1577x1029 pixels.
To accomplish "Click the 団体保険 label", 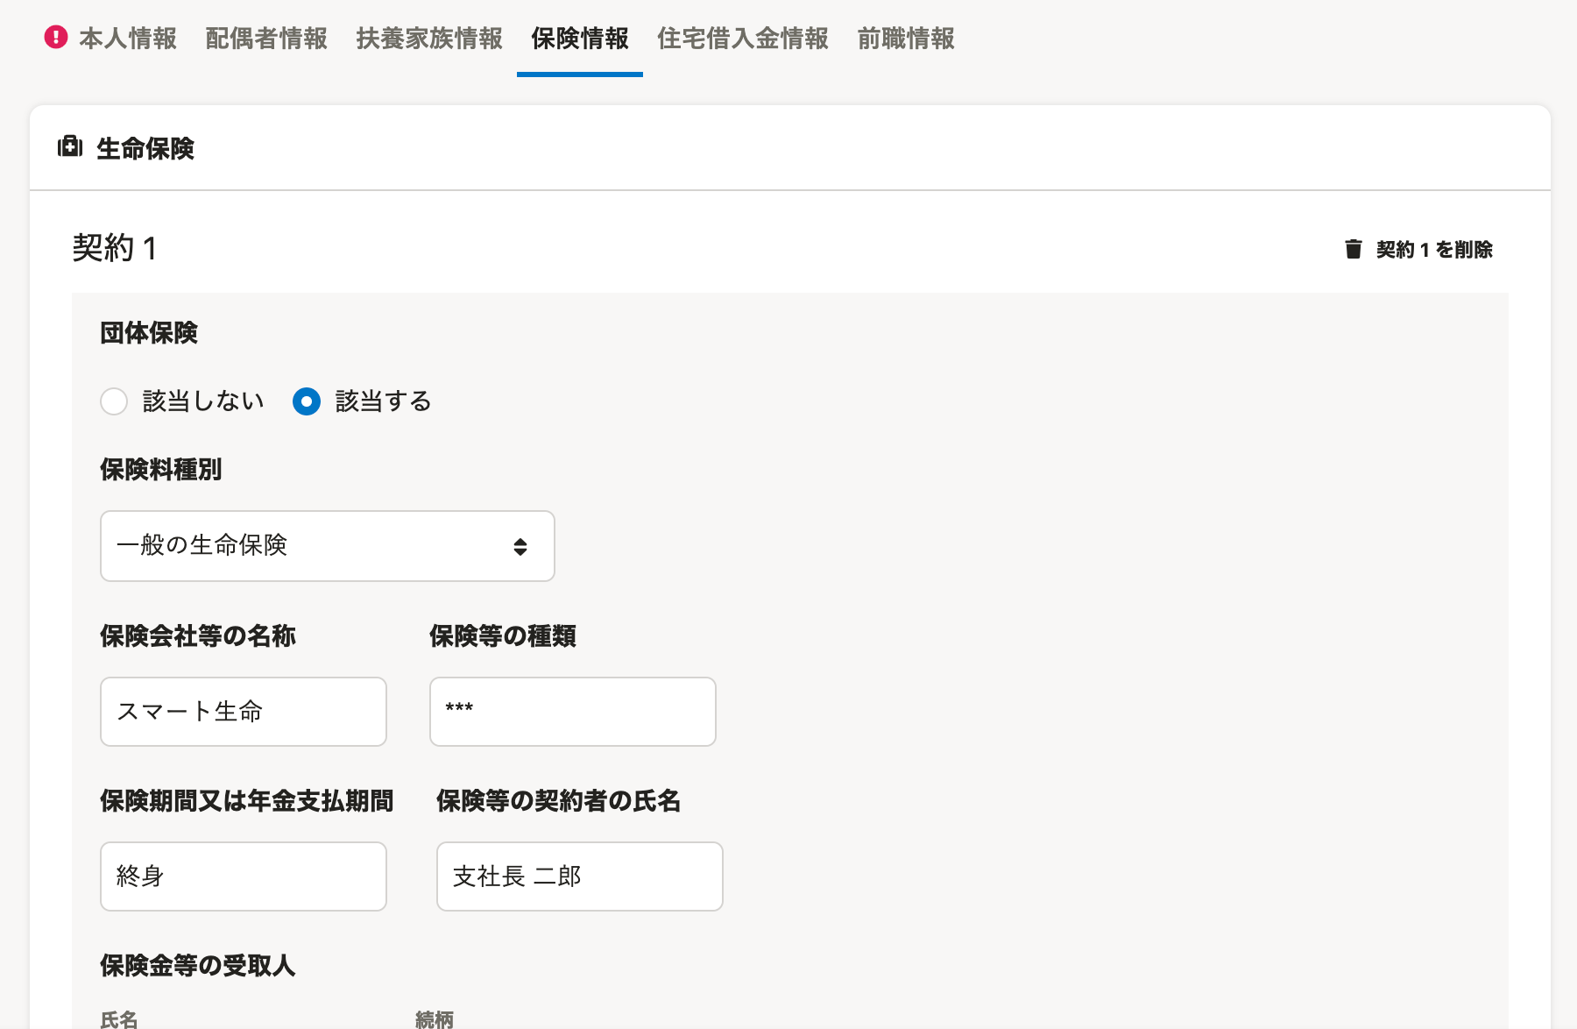I will [149, 333].
